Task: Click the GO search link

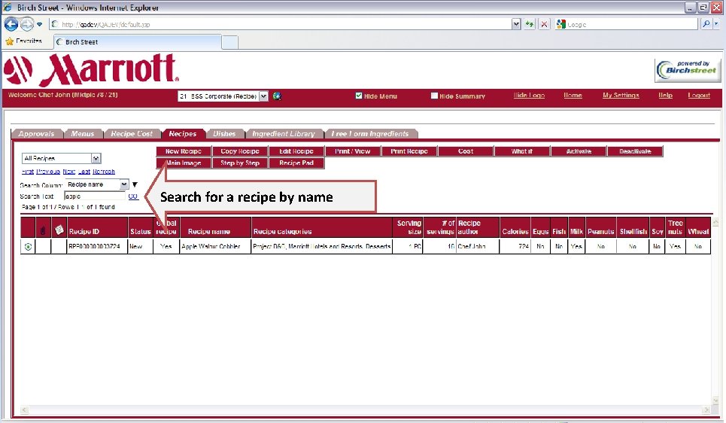Action: tap(133, 196)
